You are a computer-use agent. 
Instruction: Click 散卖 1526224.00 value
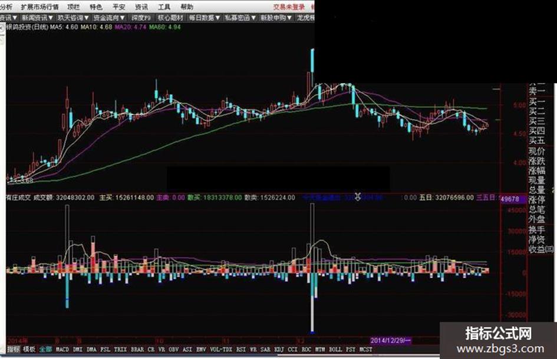[270, 197]
